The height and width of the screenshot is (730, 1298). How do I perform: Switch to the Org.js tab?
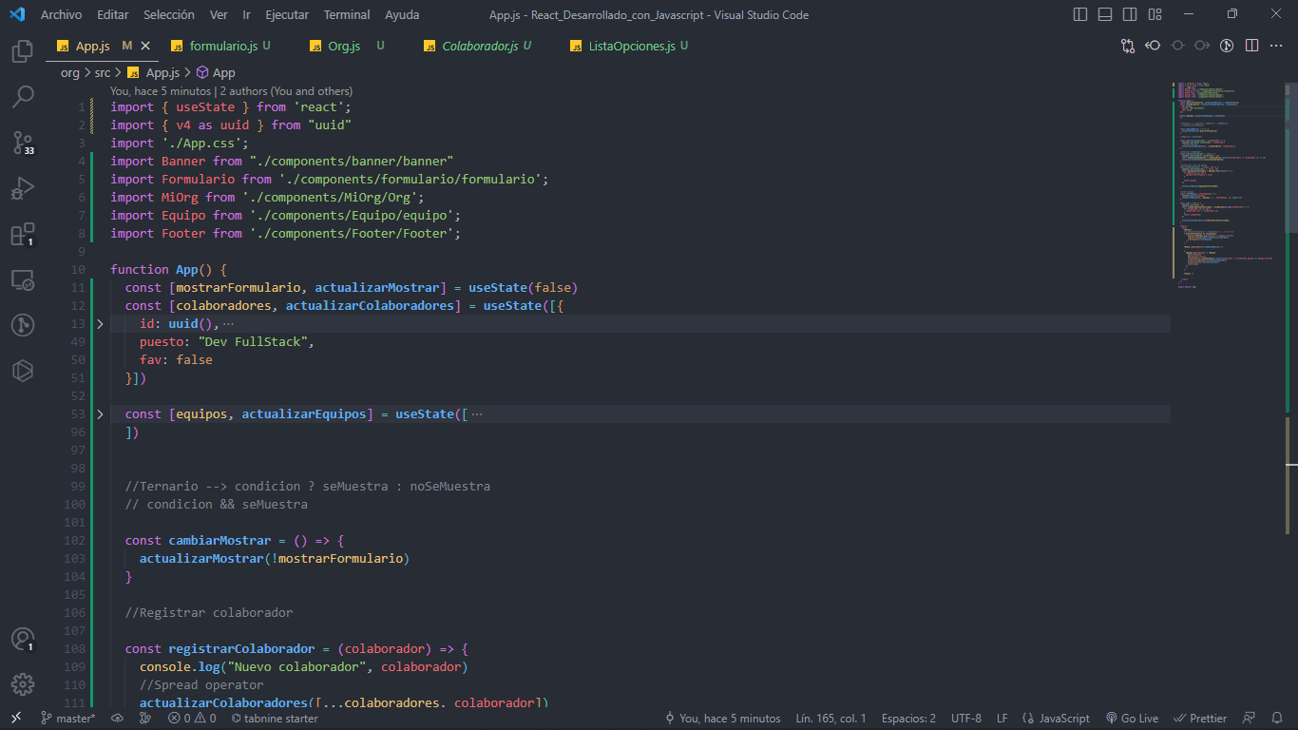click(344, 46)
